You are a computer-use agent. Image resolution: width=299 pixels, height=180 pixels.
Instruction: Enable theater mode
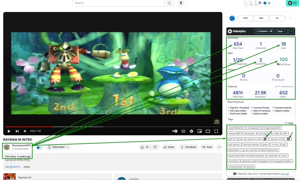point(208,131)
